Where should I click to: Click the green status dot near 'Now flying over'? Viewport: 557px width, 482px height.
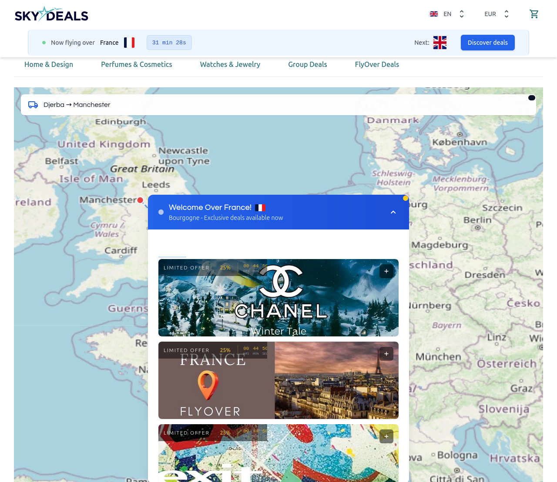point(44,42)
